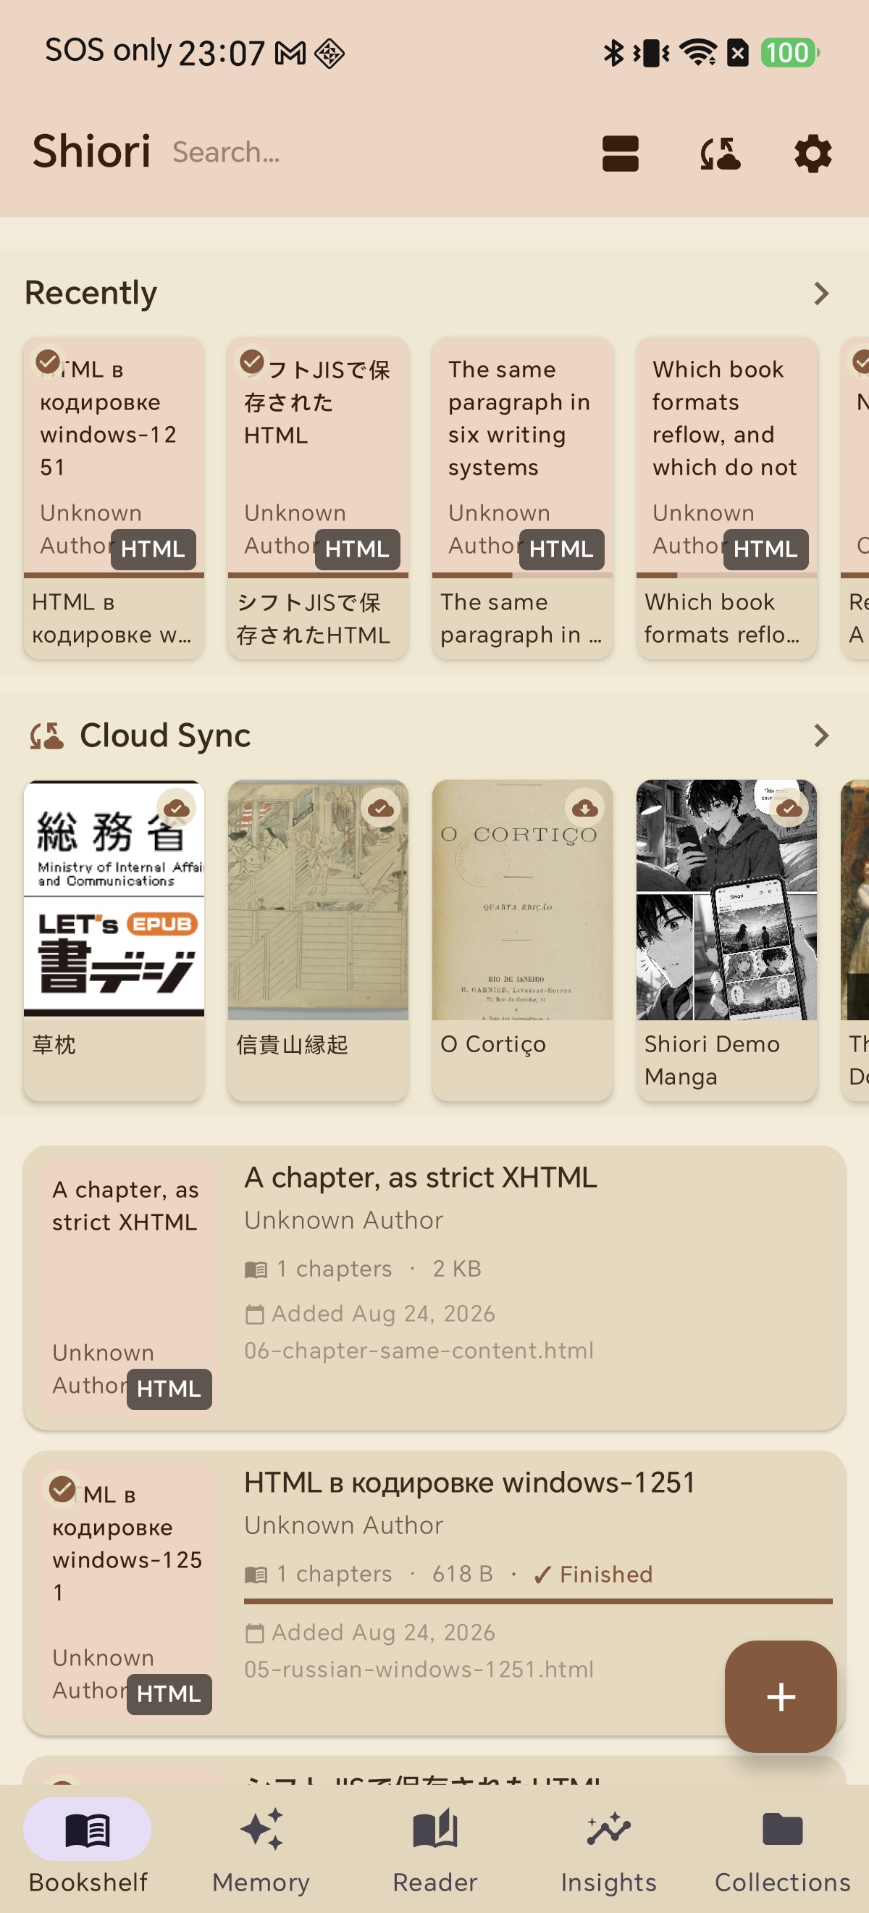Open recent card HTML в кодировке windows-1251
The width and height of the screenshot is (869, 1913).
coord(114,498)
